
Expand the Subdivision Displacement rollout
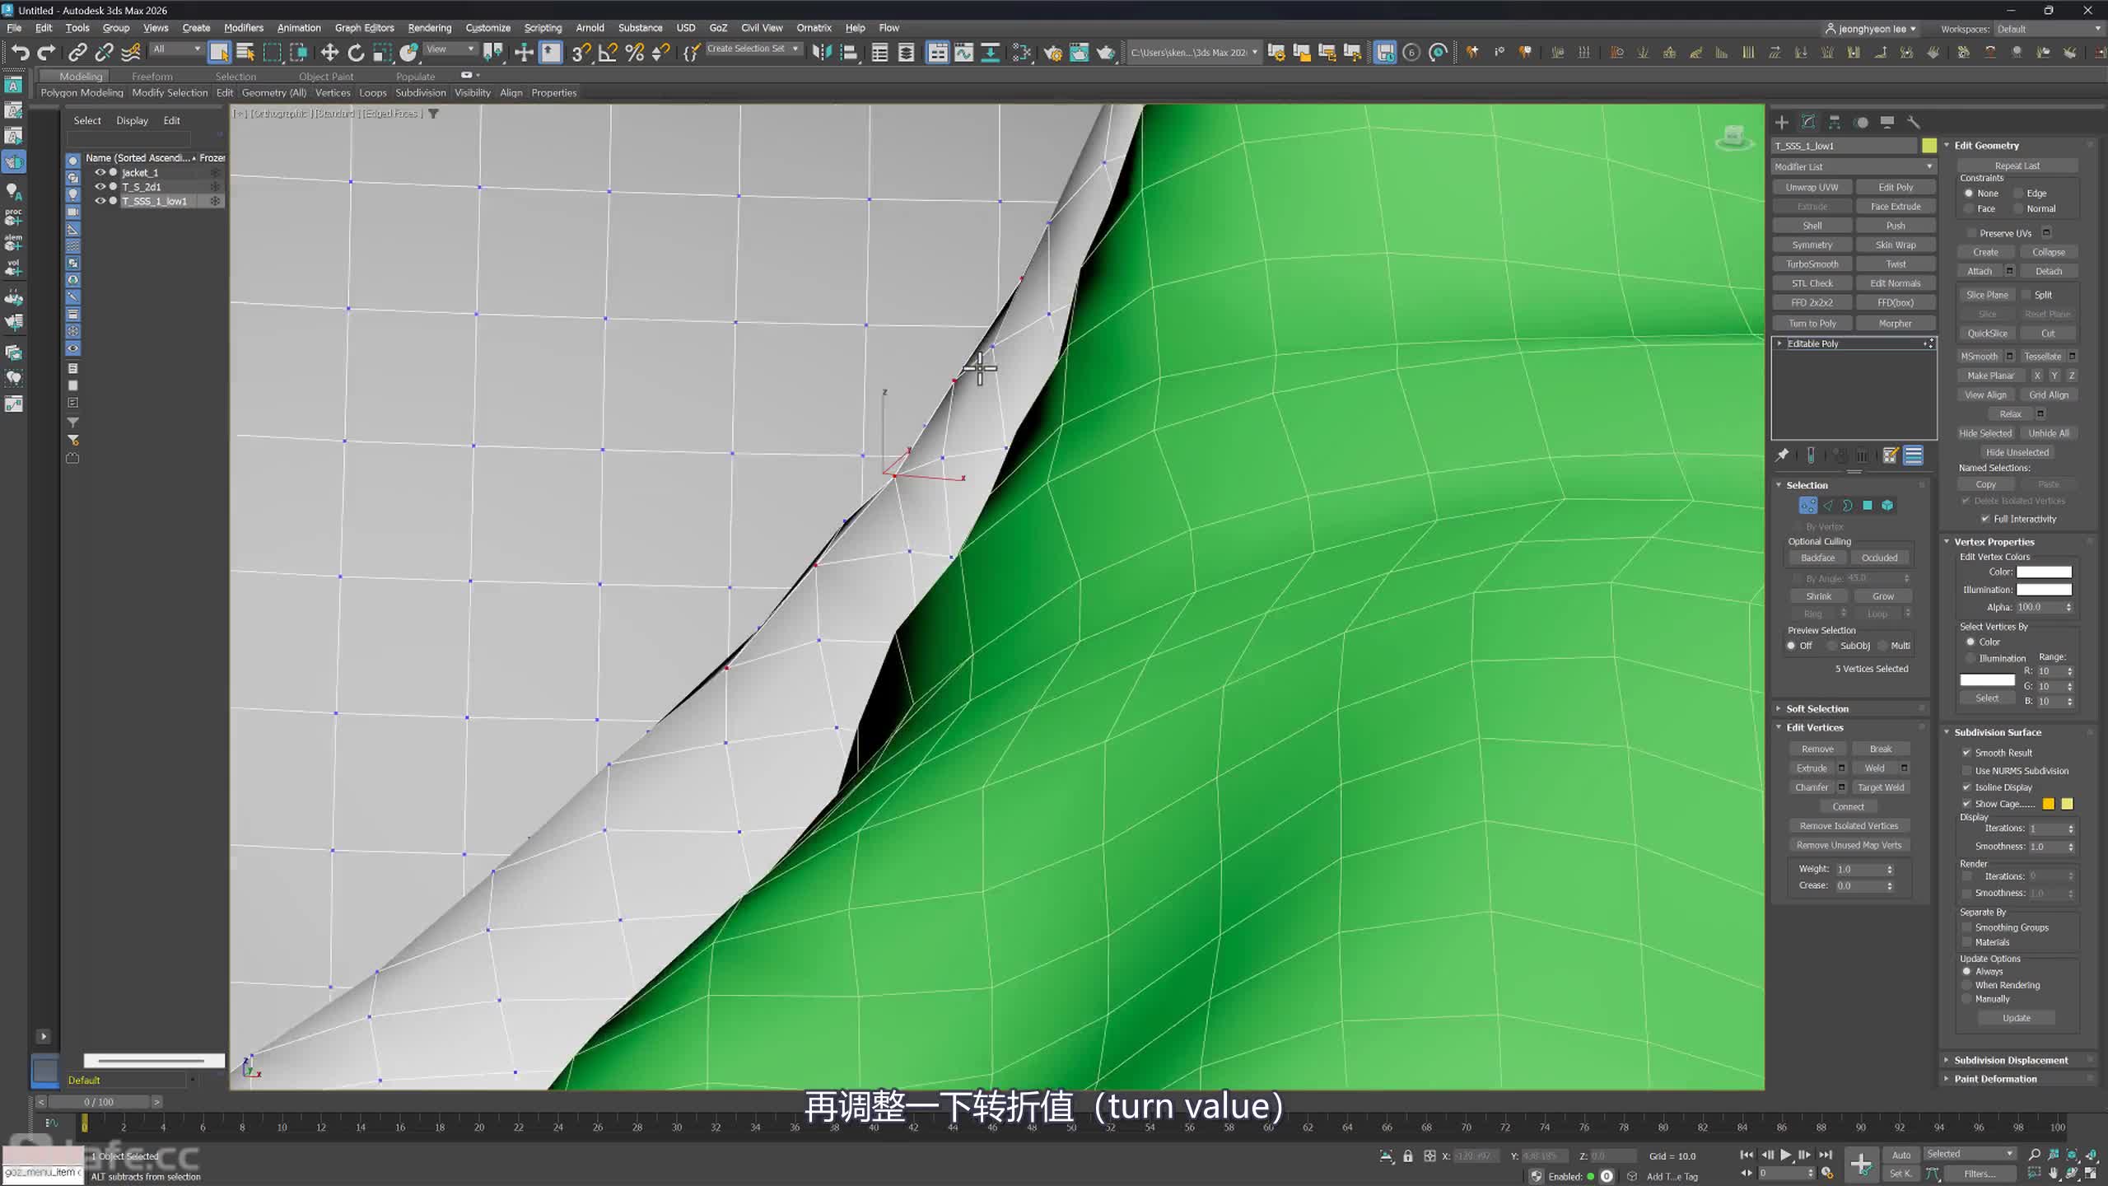pyautogui.click(x=1947, y=1060)
